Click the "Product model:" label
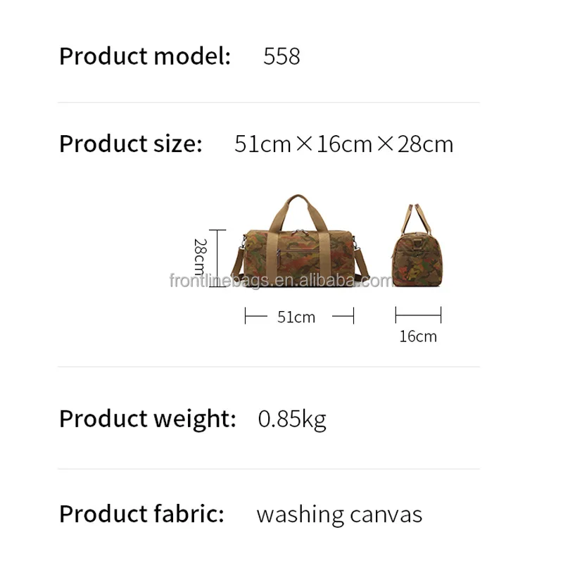Image resolution: width=563 pixels, height=563 pixels. pos(145,56)
